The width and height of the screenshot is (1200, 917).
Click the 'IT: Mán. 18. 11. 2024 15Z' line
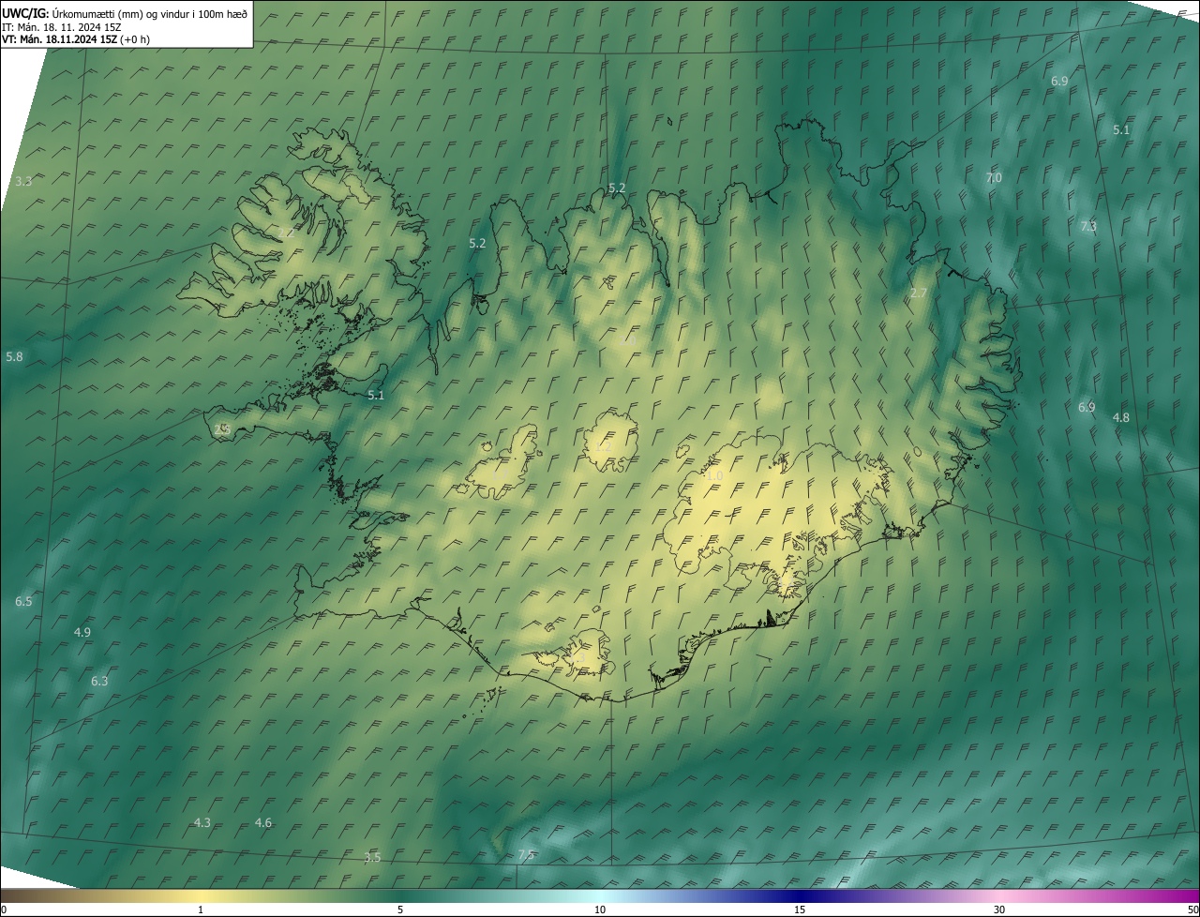[62, 26]
